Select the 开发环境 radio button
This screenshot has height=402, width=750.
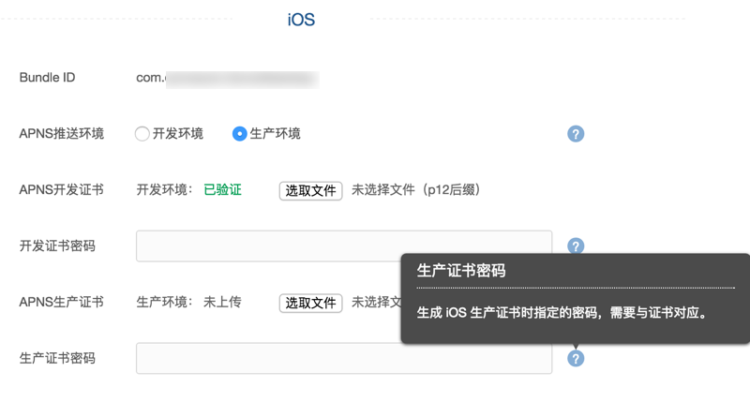(142, 134)
